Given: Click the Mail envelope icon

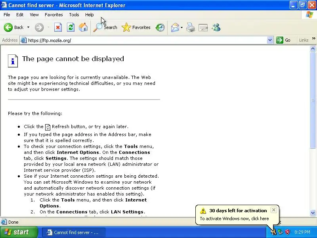Looking at the screenshot, I should pyautogui.click(x=175, y=27).
